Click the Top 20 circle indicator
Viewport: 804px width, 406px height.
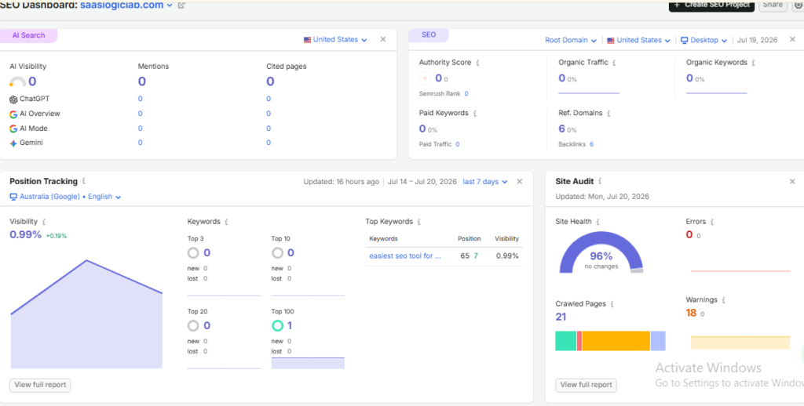(x=193, y=325)
